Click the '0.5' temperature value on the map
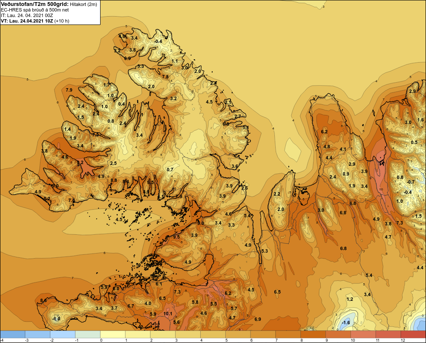Screen dimensions: 426x343 (x=414, y=143)
